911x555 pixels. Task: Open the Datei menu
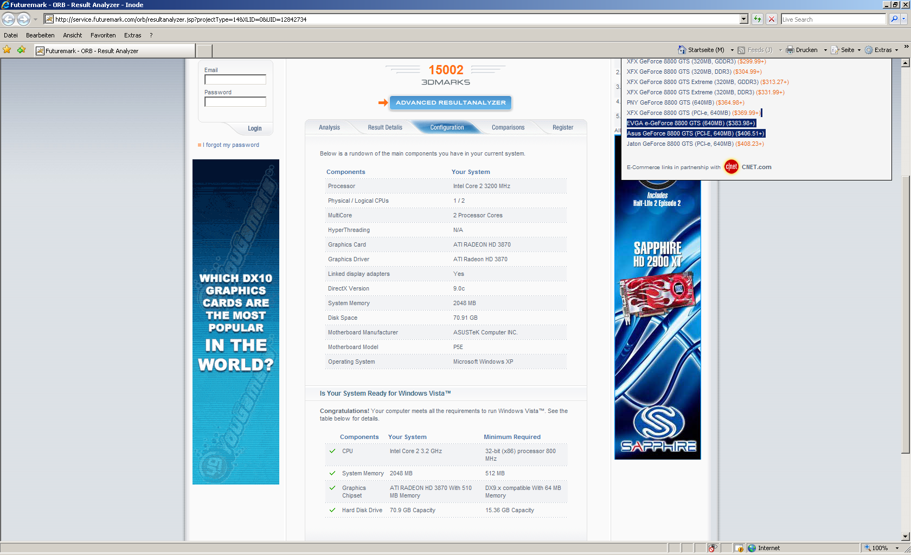click(11, 35)
